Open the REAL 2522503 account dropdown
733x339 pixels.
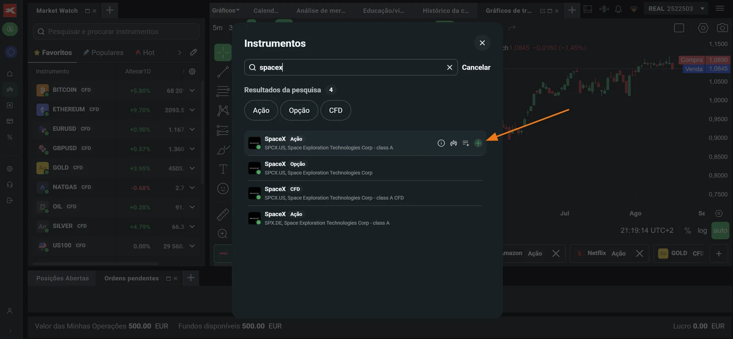coord(676,9)
